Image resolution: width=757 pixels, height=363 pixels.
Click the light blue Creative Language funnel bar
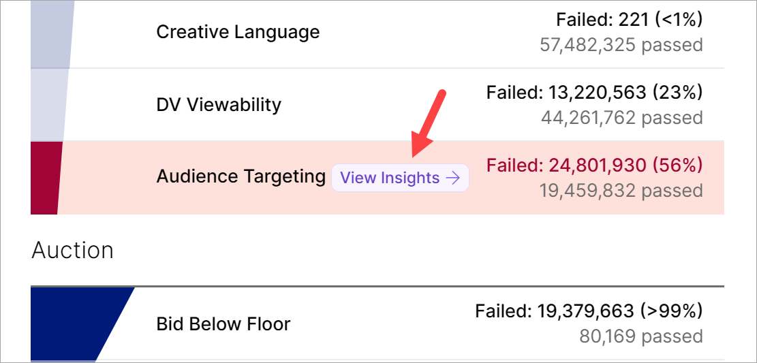52,34
